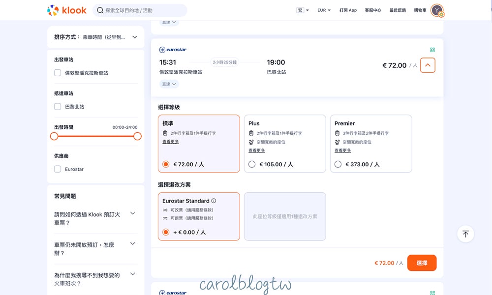
Task: Select the Plus €105.00 radio button
Action: 251,164
